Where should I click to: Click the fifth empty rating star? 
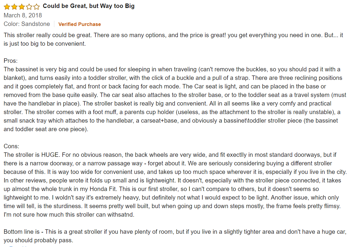pyautogui.click(x=36, y=6)
